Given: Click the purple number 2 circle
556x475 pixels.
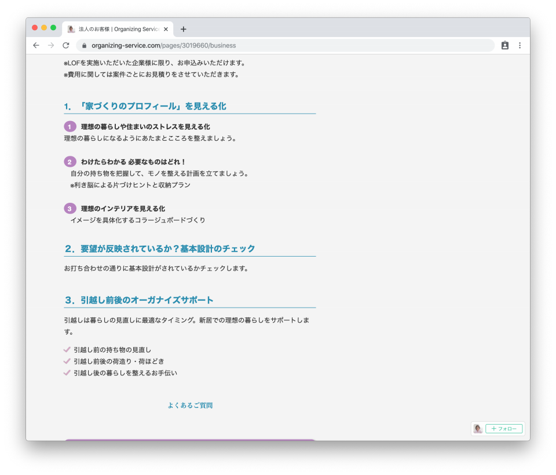Looking at the screenshot, I should [70, 162].
